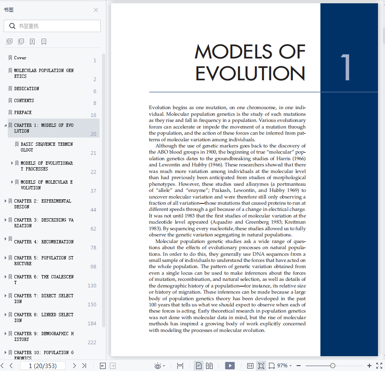Click the zoom slider handle
The image size is (385, 371).
333,366
